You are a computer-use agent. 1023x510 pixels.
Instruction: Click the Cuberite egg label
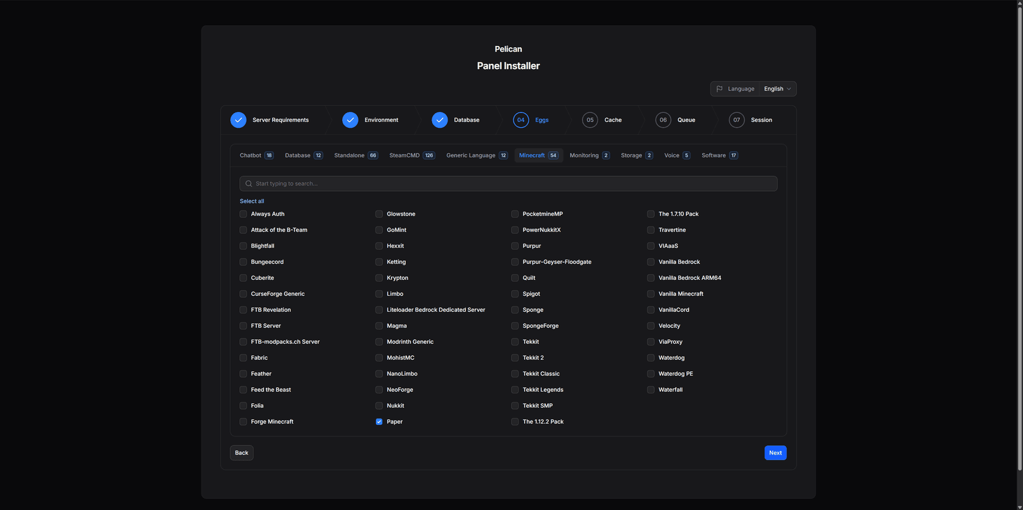[262, 278]
